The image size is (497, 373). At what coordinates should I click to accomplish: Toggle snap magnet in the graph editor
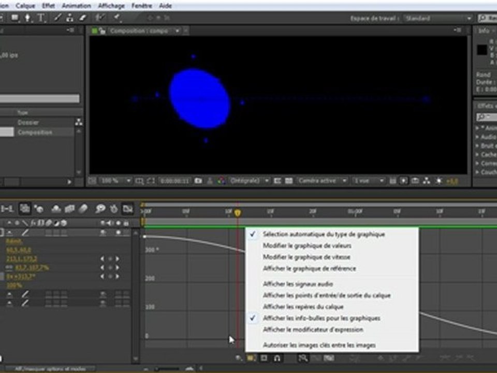[277, 358]
